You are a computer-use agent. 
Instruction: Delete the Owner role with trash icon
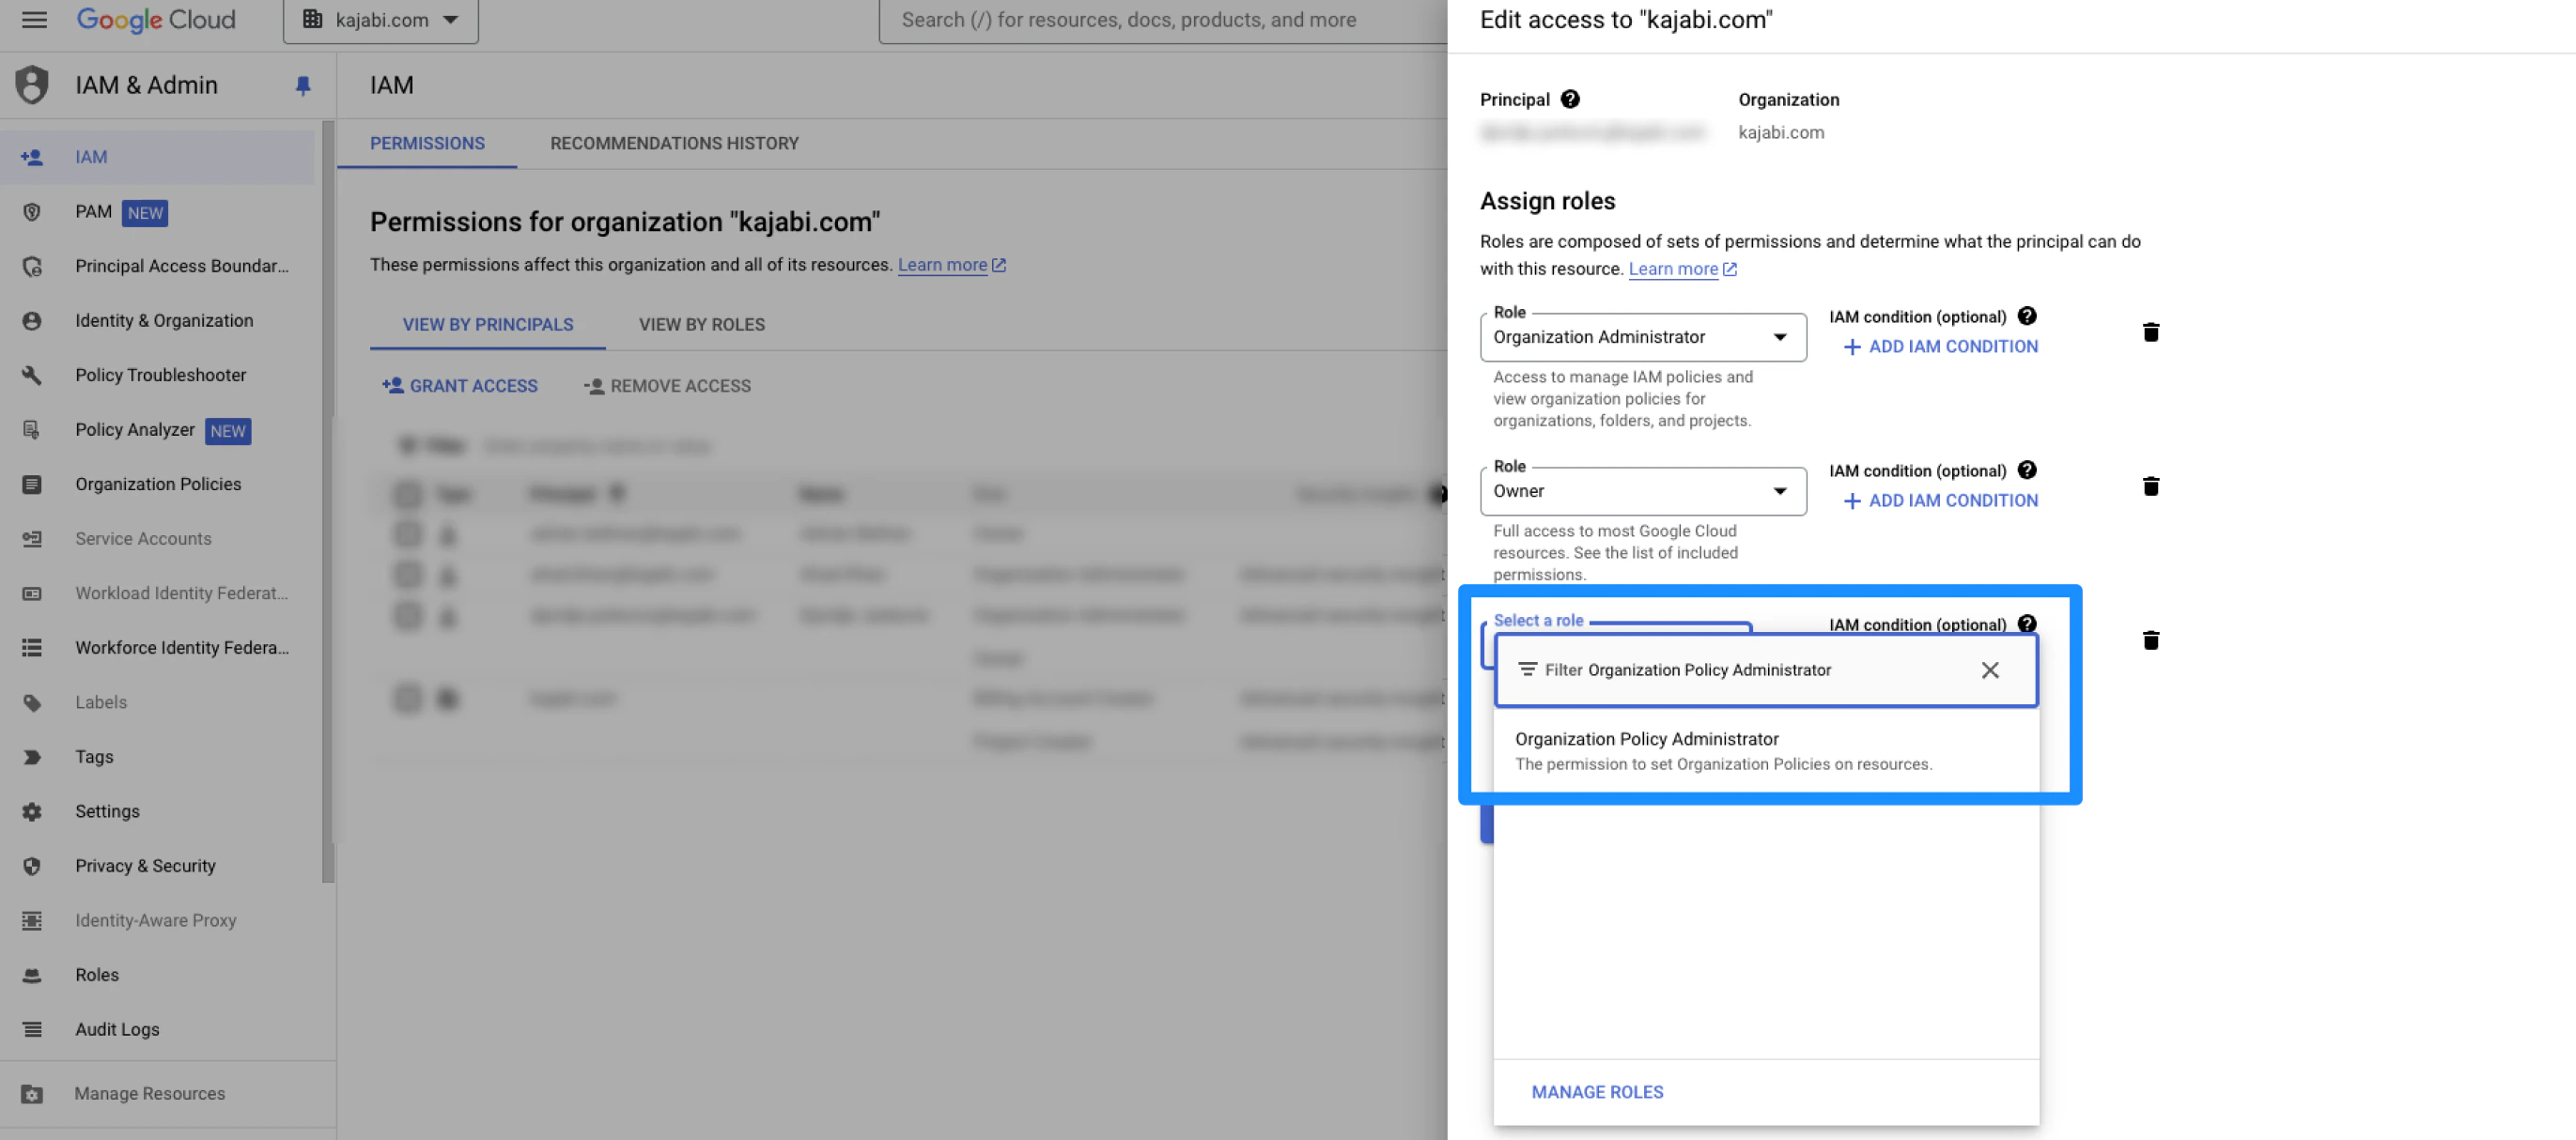(x=2150, y=486)
